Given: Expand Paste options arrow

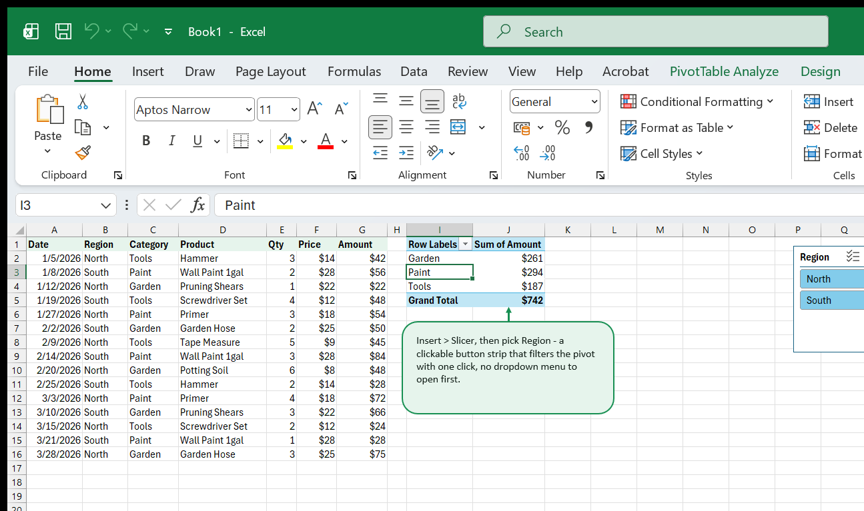Looking at the screenshot, I should coord(47,151).
